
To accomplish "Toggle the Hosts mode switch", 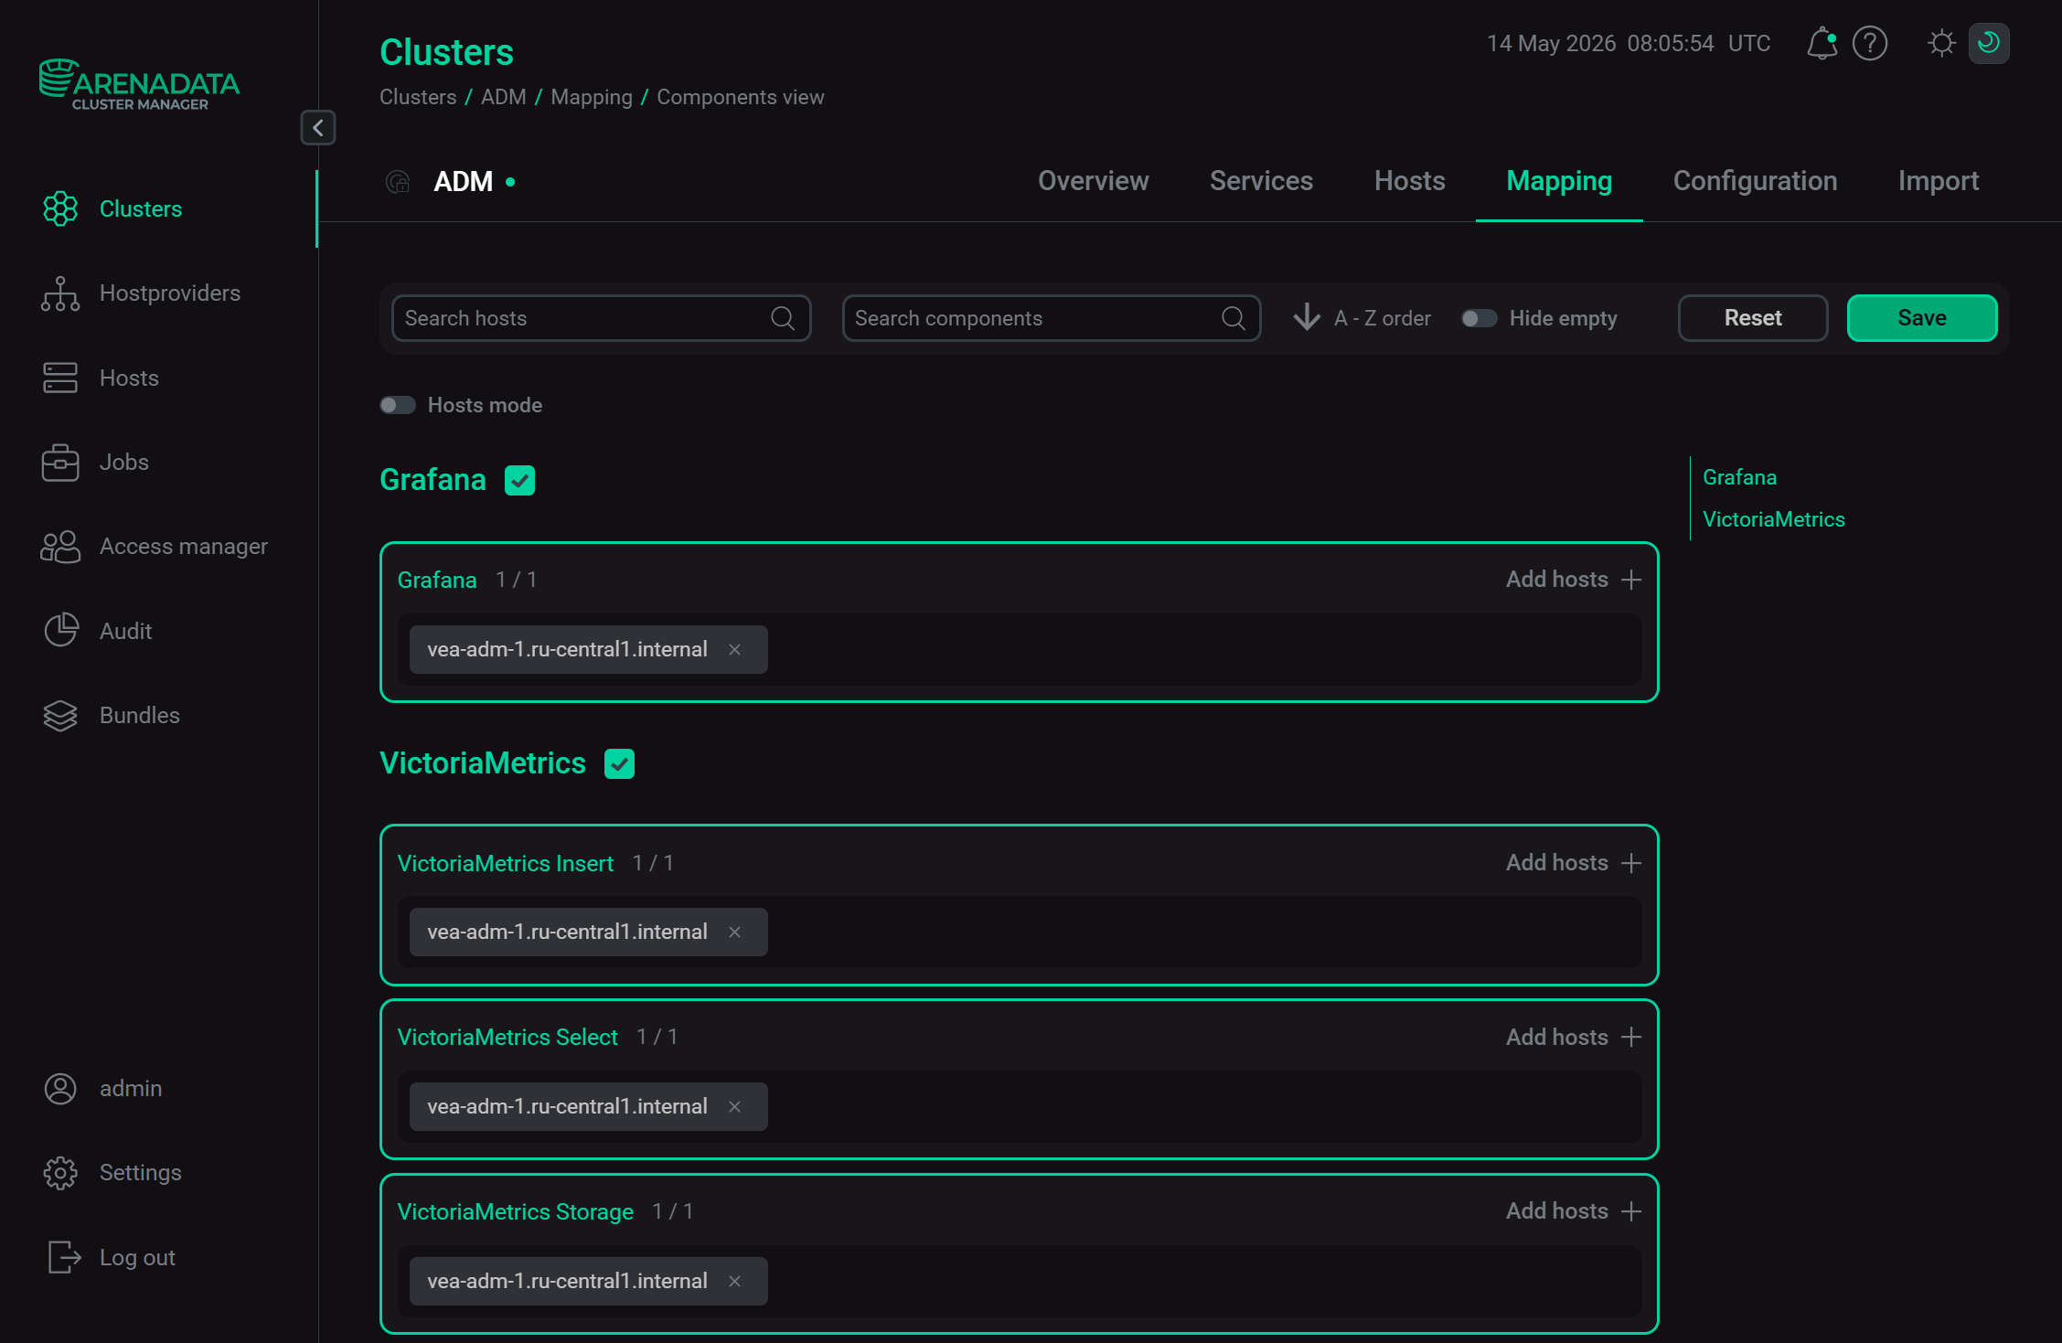I will point(398,405).
